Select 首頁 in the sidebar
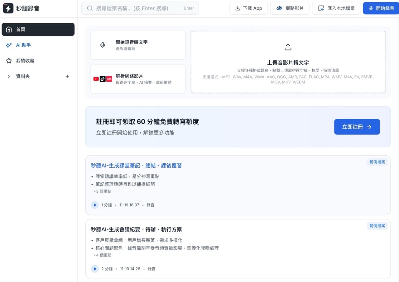The image size is (399, 282). click(21, 29)
